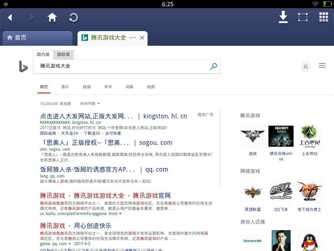This screenshot has height=251, width=334.
Task: Open the 逆战 game thumbnail
Action: pyautogui.click(x=253, y=136)
